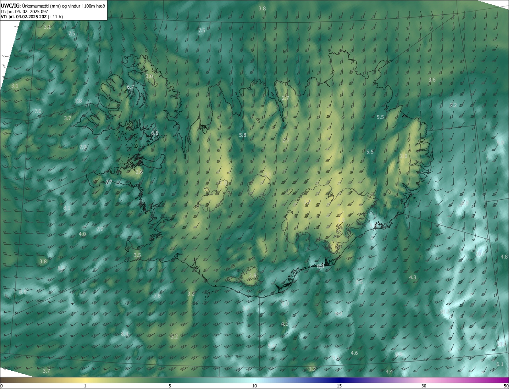Click the map value label '6.7'
Screen dimensions: 509x389
[x=130, y=87]
